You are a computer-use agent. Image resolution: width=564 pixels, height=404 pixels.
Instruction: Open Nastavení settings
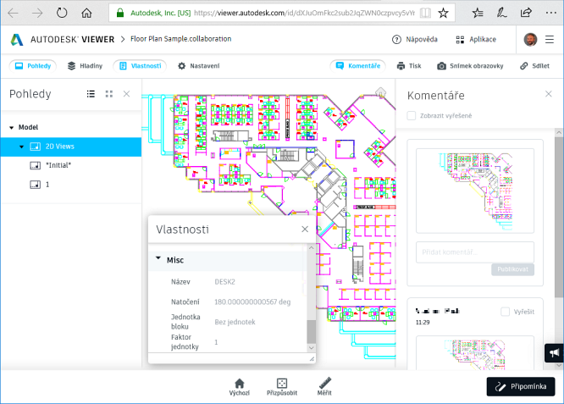pos(198,66)
